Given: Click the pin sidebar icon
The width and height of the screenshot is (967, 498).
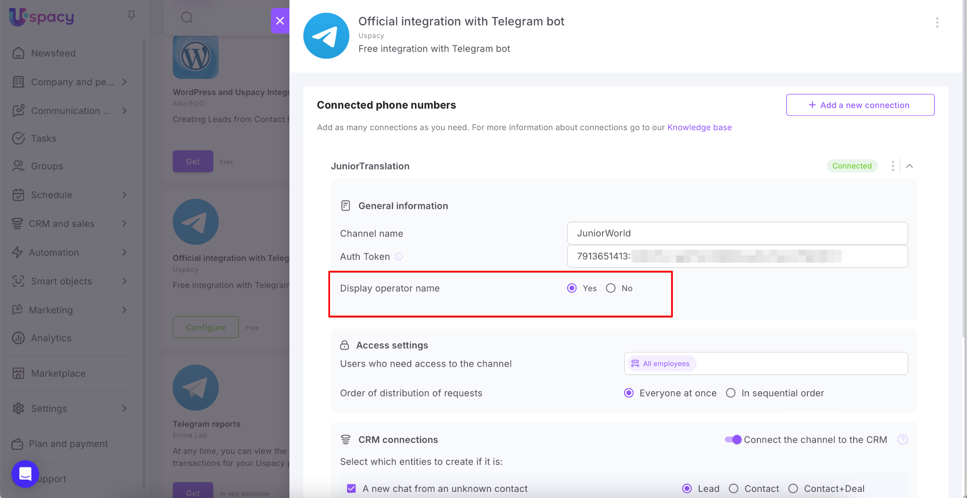Looking at the screenshot, I should point(131,16).
